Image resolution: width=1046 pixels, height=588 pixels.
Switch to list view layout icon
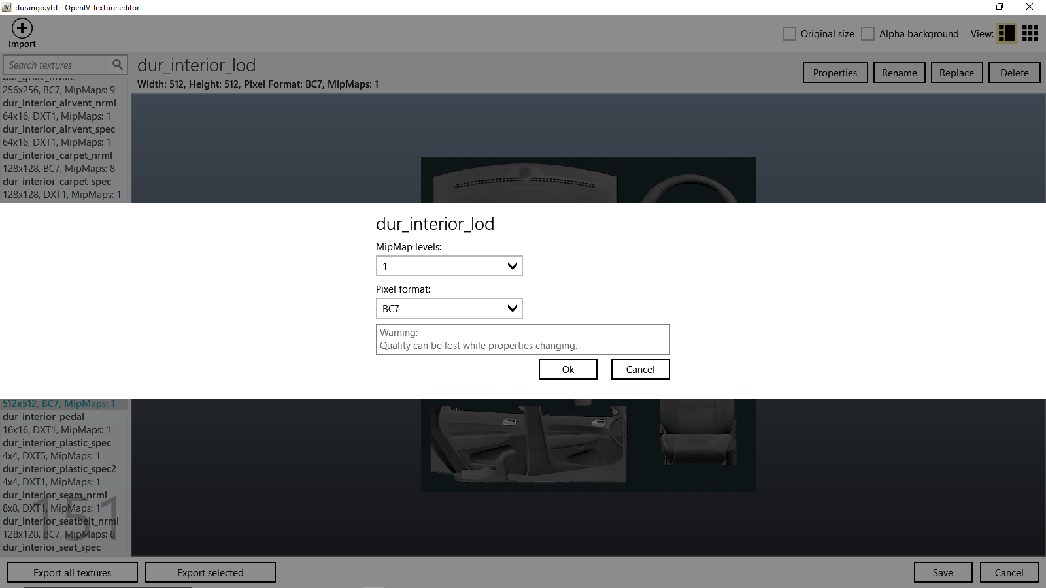[1007, 33]
